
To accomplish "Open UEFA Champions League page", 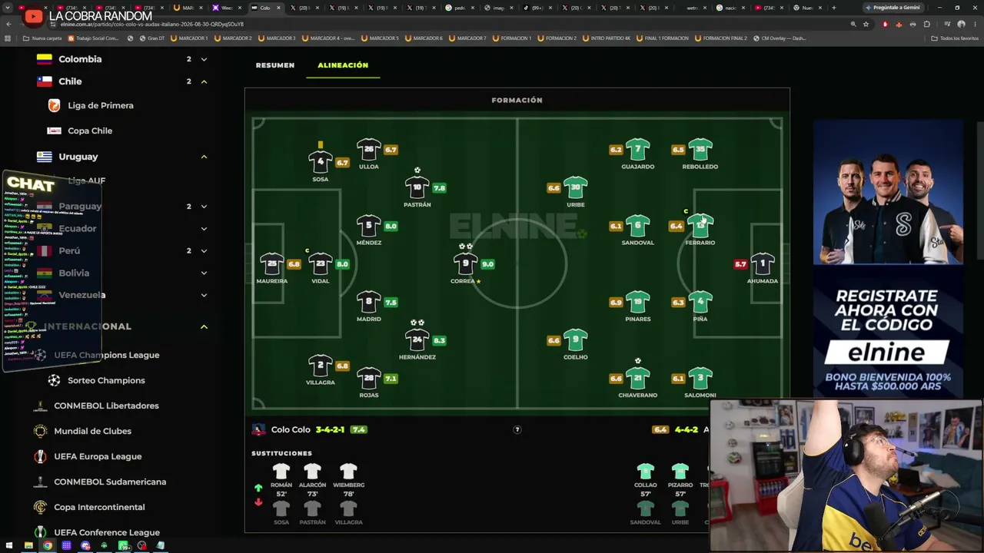I will [x=107, y=355].
